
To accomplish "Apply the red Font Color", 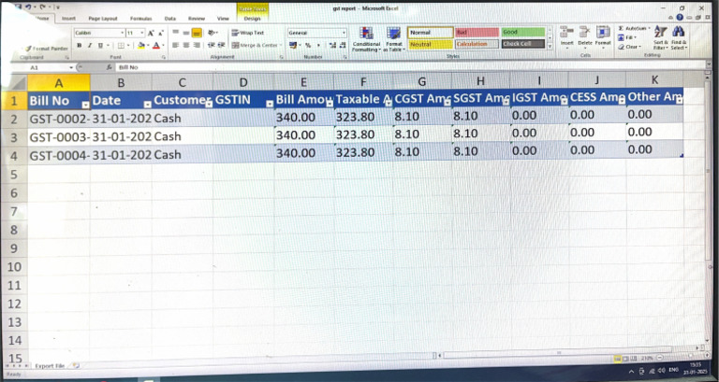I will pyautogui.click(x=156, y=45).
